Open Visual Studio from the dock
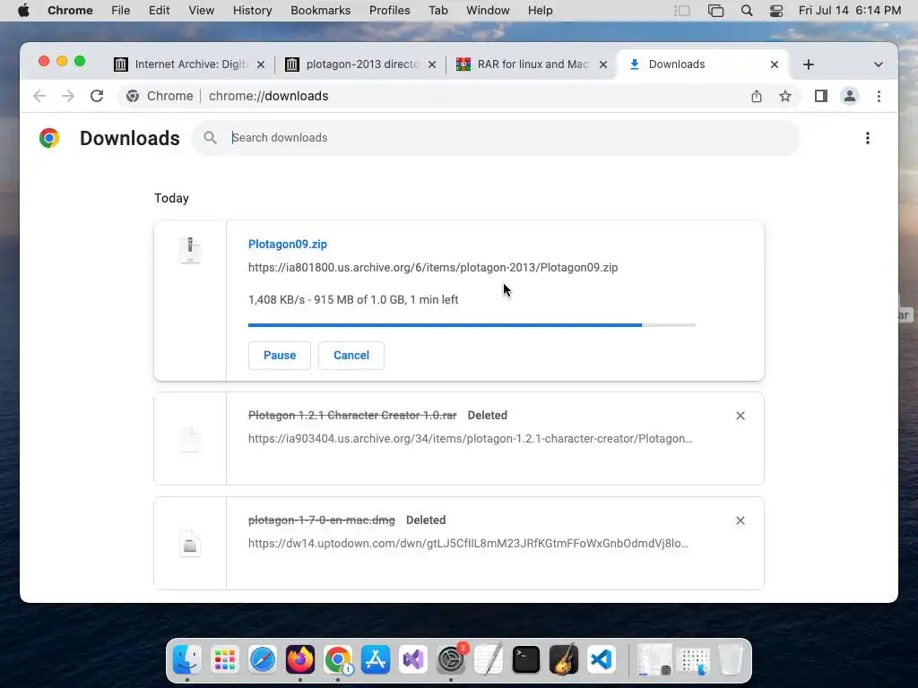918x688 pixels. click(412, 660)
